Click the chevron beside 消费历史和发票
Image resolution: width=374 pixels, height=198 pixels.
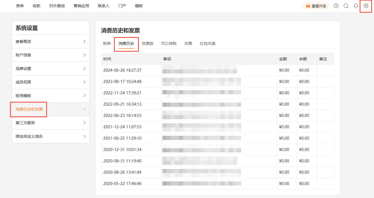[x=85, y=109]
